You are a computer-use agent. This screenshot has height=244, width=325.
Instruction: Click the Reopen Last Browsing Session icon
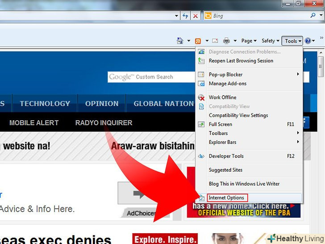coord(201,61)
